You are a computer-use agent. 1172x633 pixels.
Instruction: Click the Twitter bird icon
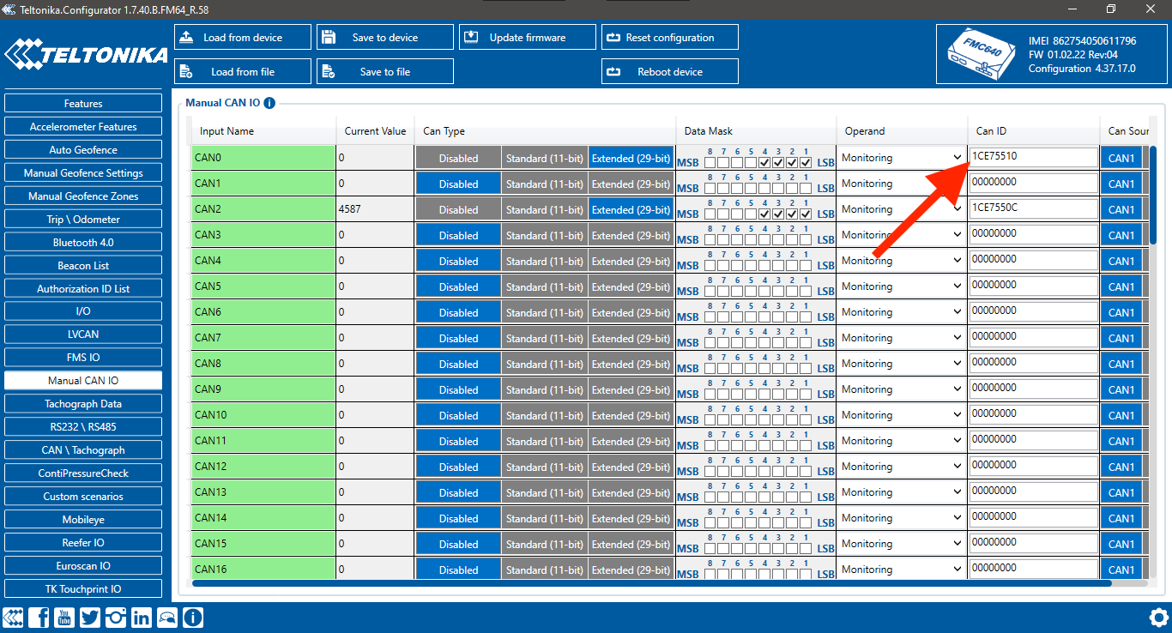click(90, 617)
